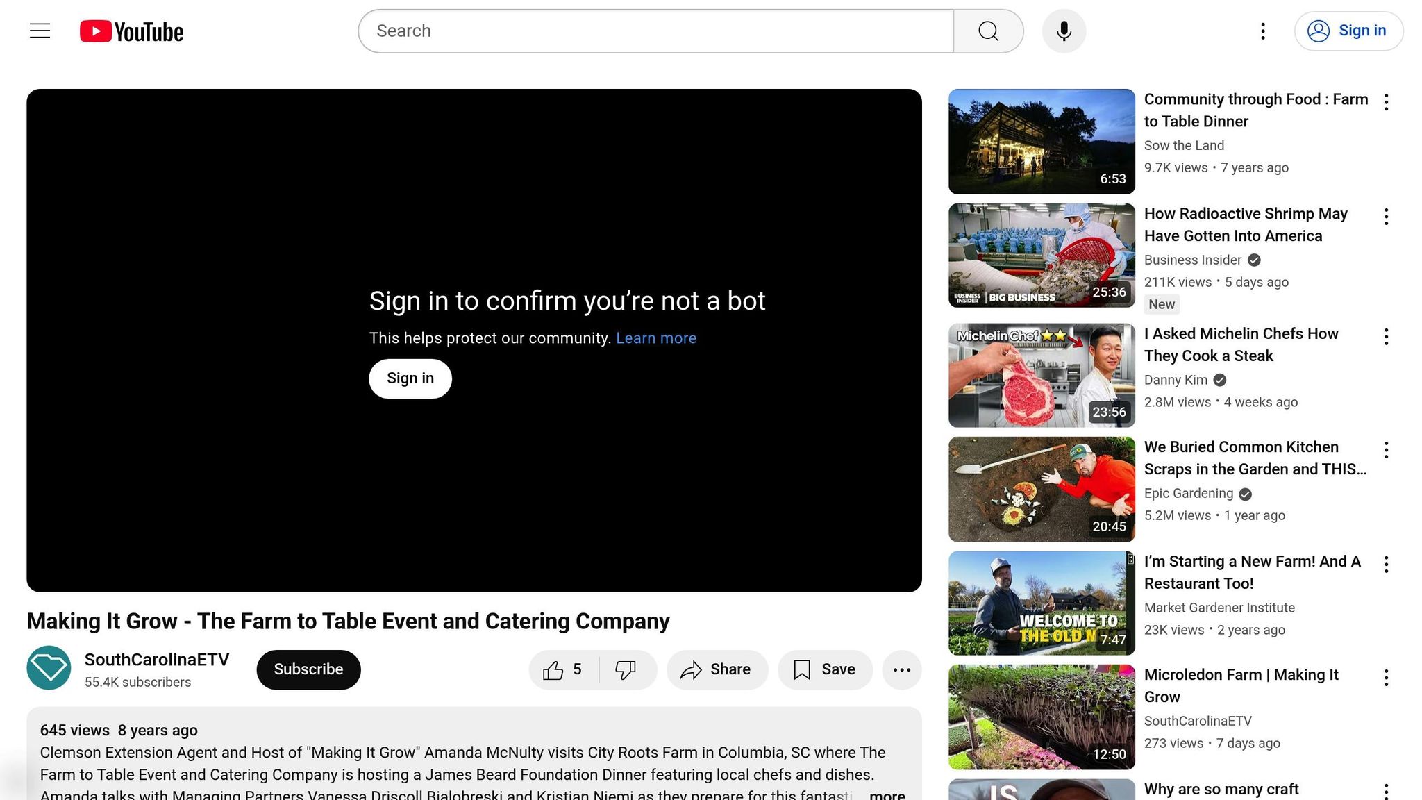
Task: Open Market Gardener Institute channel
Action: tap(1219, 608)
